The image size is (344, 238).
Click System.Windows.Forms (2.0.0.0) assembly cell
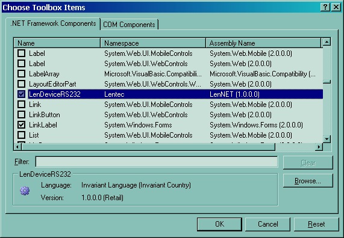pos(256,125)
